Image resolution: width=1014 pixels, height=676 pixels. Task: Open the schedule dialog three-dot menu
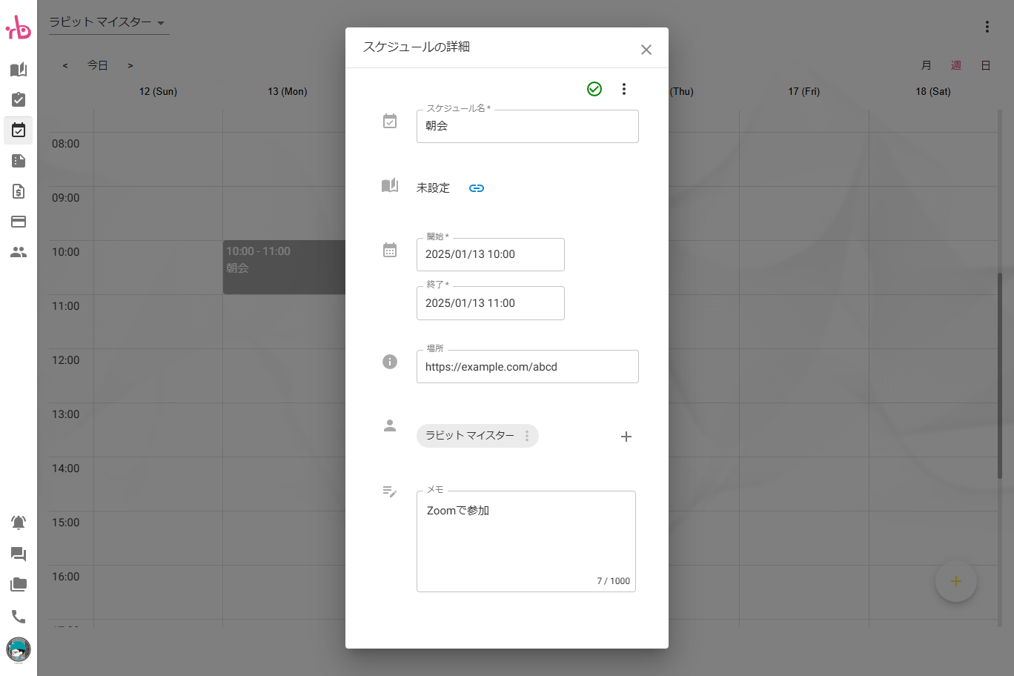click(x=624, y=89)
